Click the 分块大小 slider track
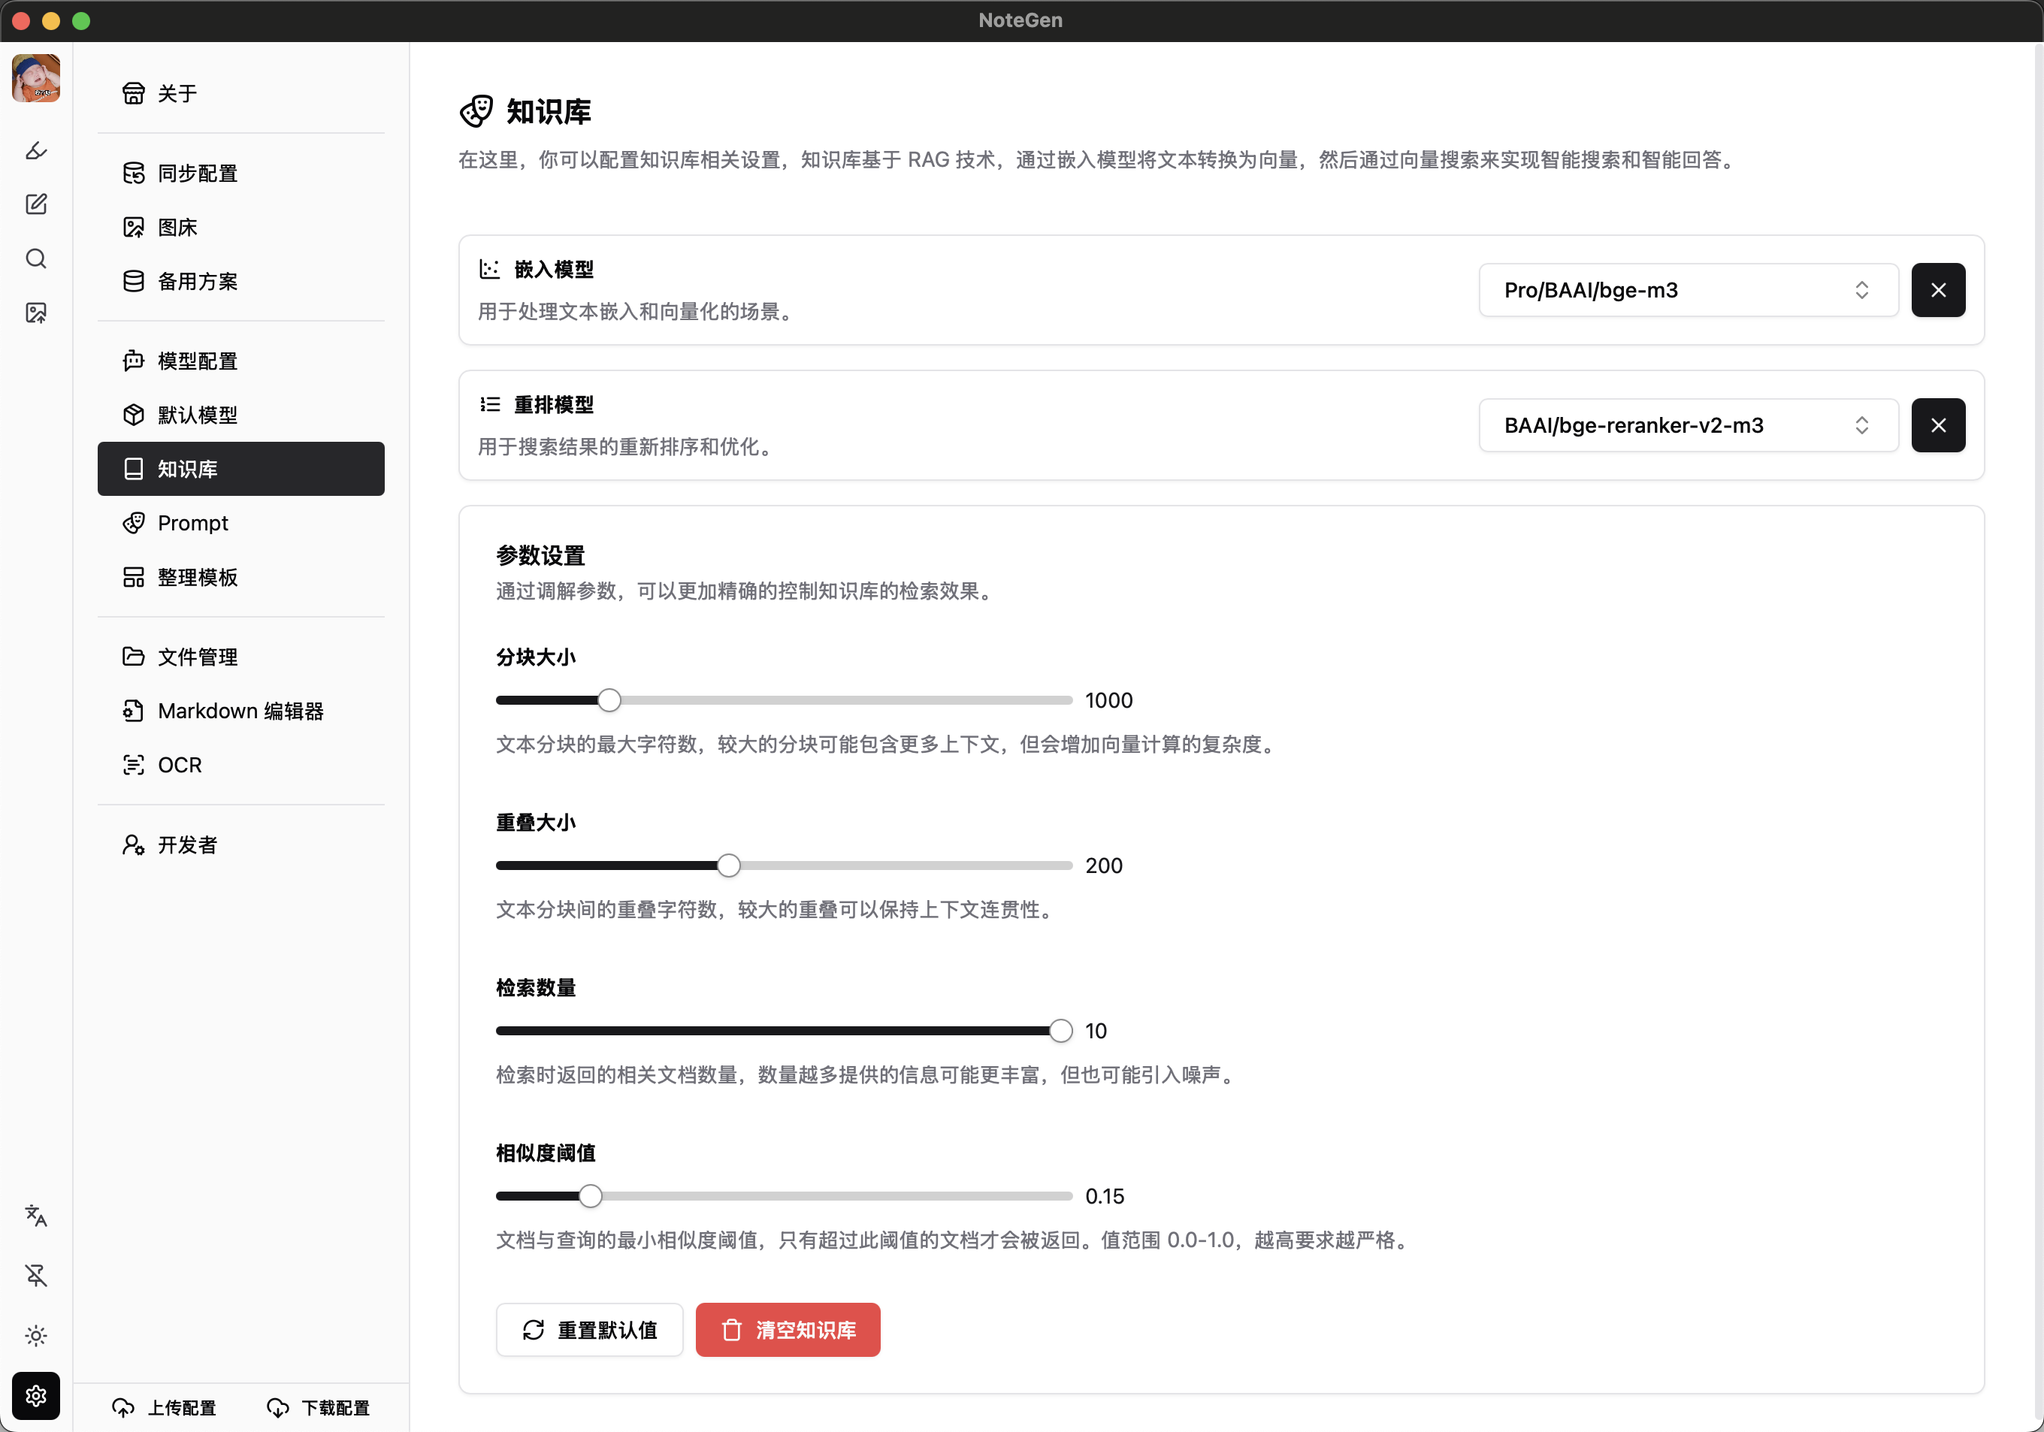This screenshot has width=2044, height=1432. (x=784, y=700)
